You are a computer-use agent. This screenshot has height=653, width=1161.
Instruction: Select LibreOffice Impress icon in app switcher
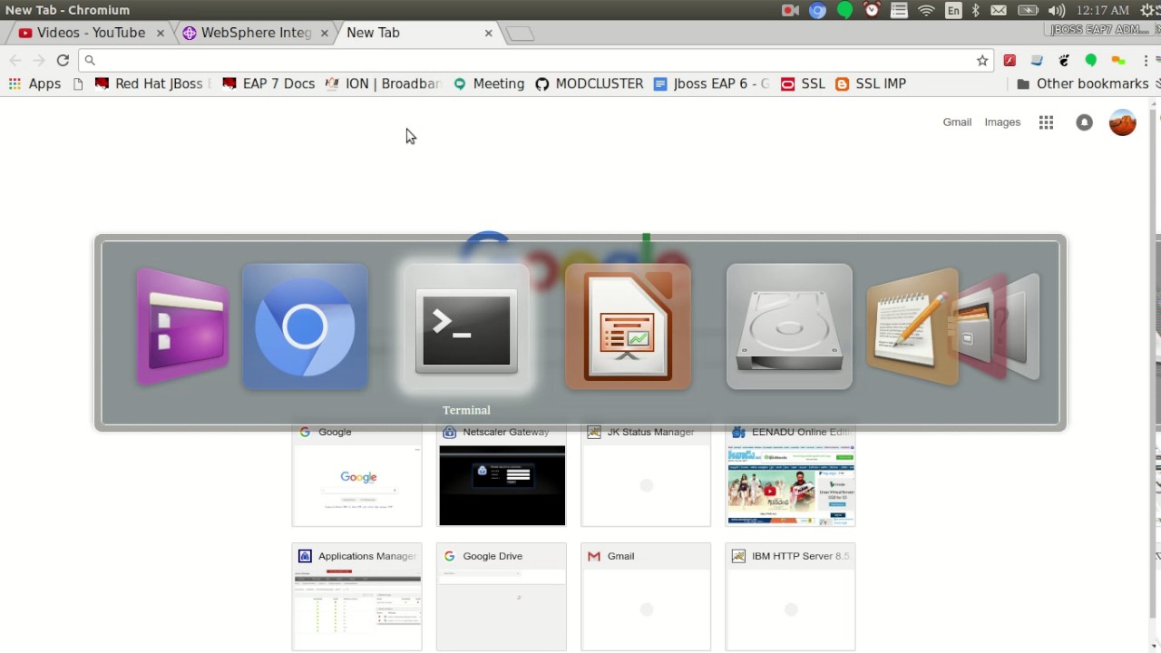pos(628,327)
